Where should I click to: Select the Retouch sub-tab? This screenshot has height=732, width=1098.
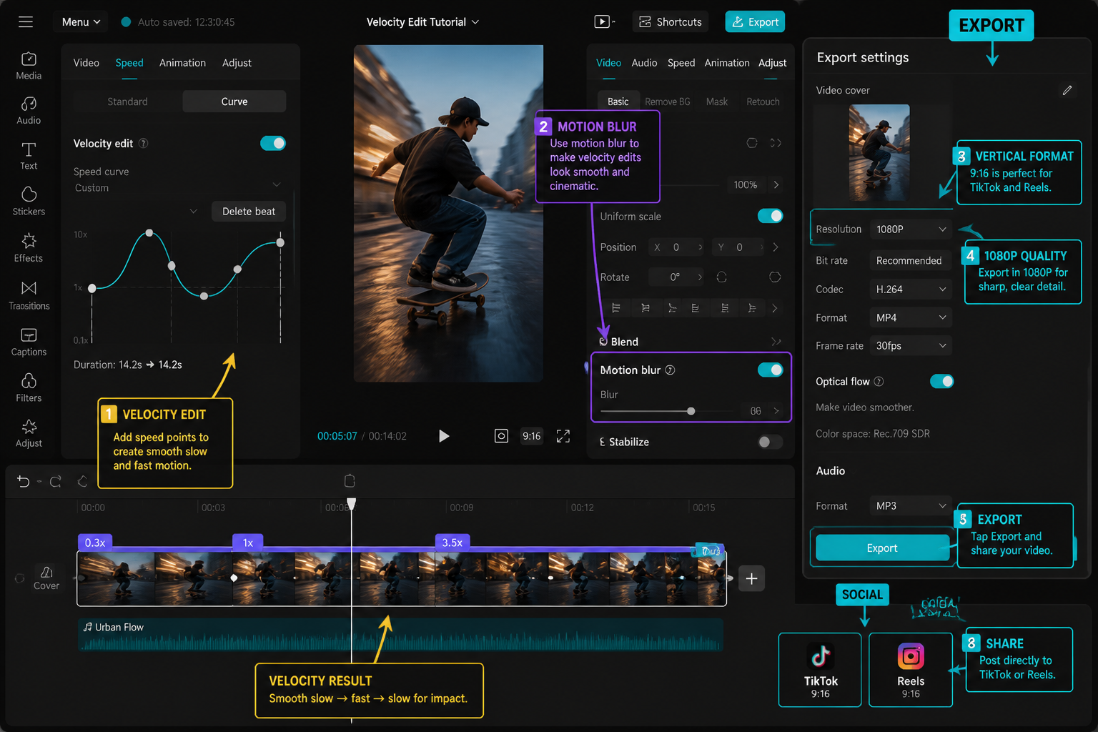(x=763, y=102)
